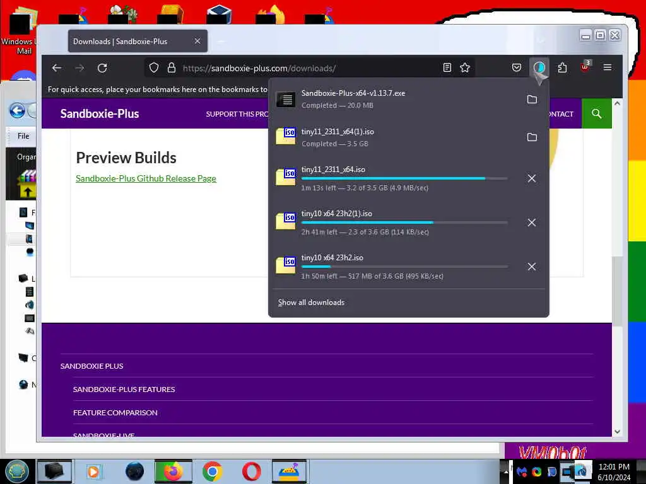Cancel the tiny11_2311_x64.iso download

531,178
